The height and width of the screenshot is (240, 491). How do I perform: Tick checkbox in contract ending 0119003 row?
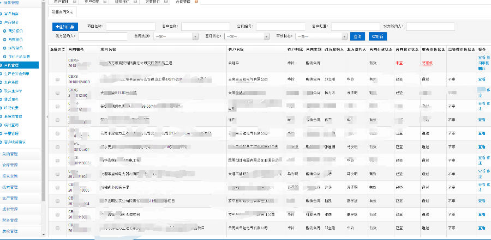point(58,161)
